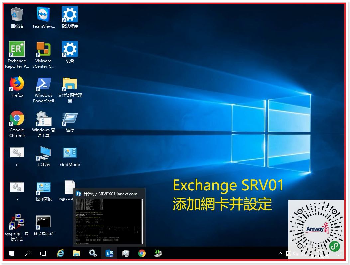The width and height of the screenshot is (350, 265).
Task: Click the 计算机: SRVEX01.ianext.com preview title
Action: pos(111,194)
